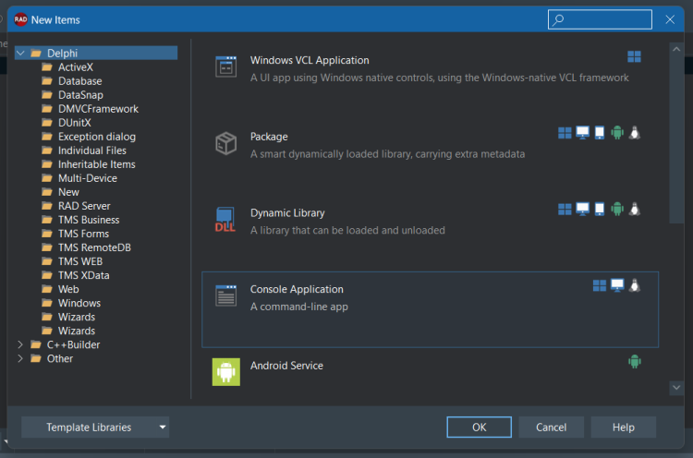Click the item list vertical scrollbar thumb
This screenshot has height=458, width=693.
pos(676,139)
